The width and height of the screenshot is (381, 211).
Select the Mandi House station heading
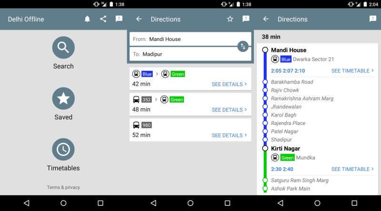(x=288, y=50)
